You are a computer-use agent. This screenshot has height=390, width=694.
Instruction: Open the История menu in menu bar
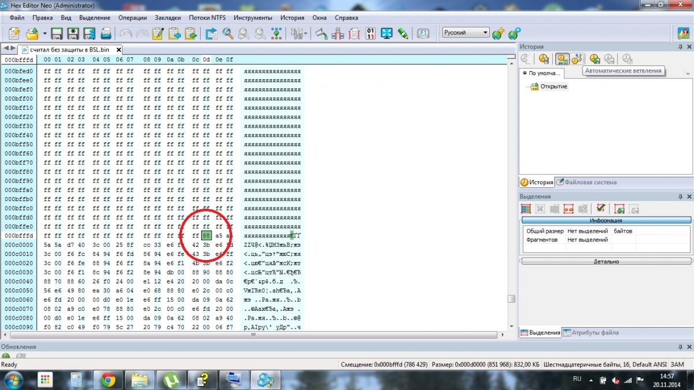click(x=292, y=17)
